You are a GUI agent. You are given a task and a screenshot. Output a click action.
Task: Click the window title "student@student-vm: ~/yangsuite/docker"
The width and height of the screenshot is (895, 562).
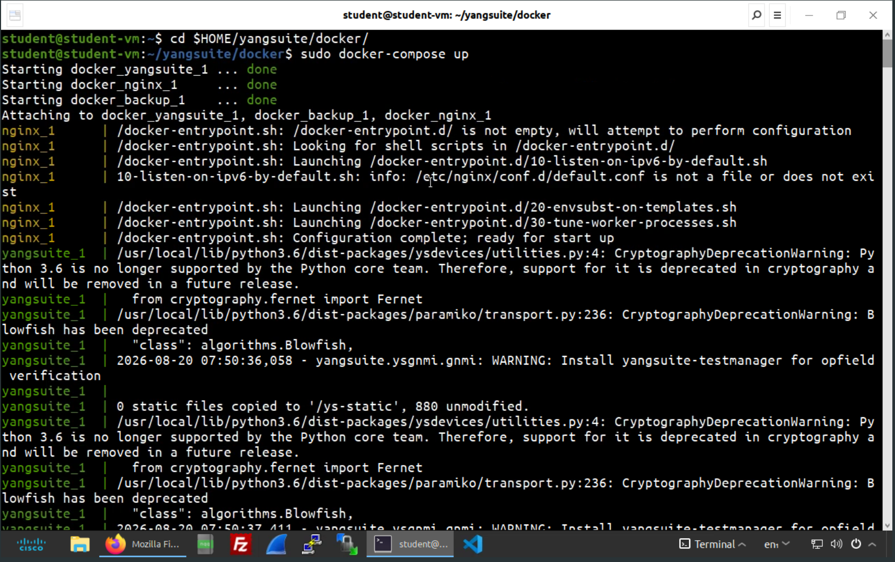click(447, 15)
